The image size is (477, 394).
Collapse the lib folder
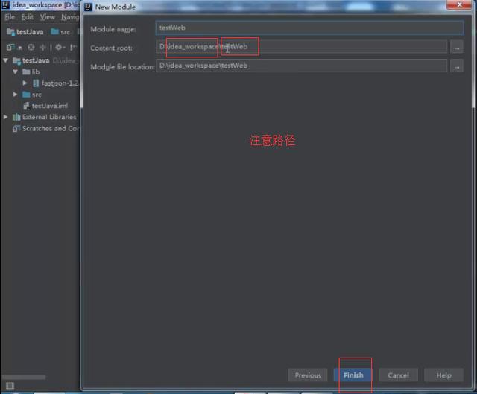[x=15, y=72]
